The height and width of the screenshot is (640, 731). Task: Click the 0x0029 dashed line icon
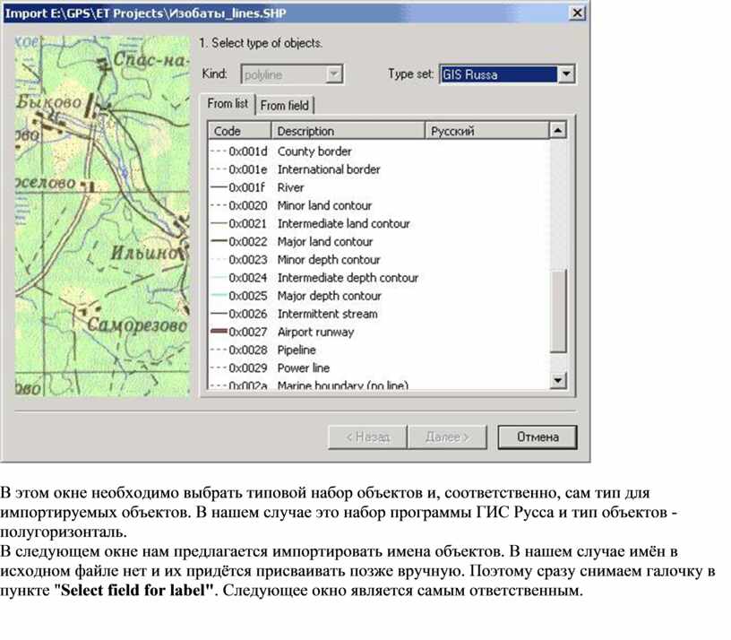(219, 368)
